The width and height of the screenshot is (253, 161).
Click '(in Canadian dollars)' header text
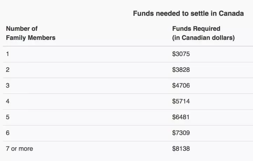coord(203,38)
